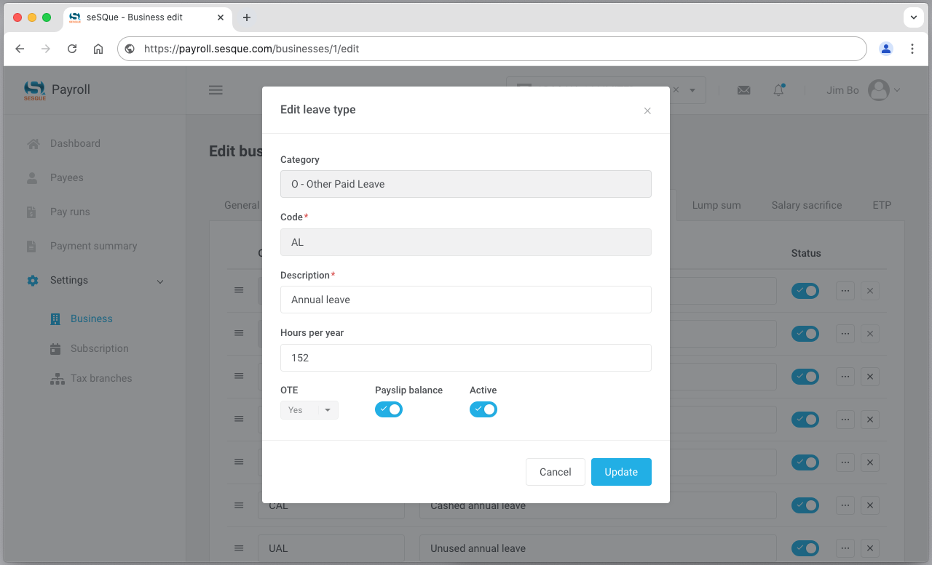Open more options for Cashed annual leave row
This screenshot has height=565, width=932.
(x=845, y=505)
